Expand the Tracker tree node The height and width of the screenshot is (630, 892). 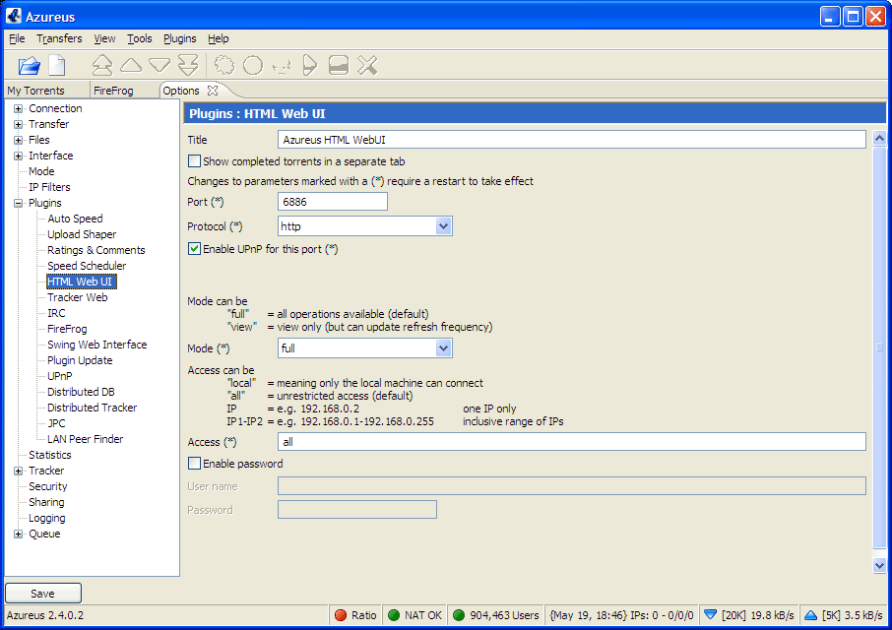pyautogui.click(x=18, y=471)
